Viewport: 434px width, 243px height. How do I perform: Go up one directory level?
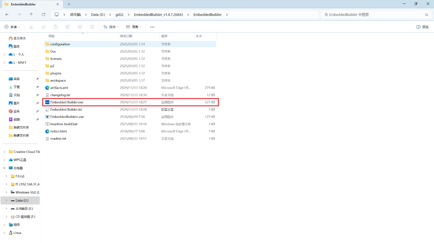pyautogui.click(x=31, y=15)
